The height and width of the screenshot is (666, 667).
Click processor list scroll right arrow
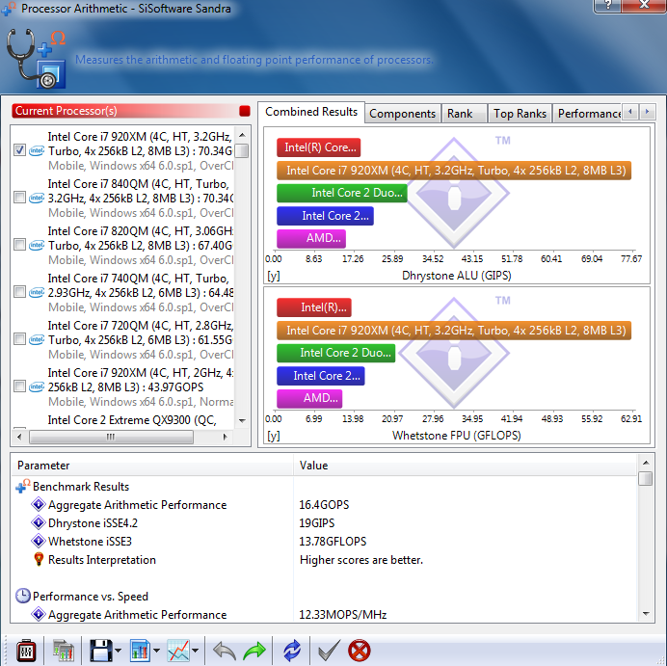click(x=225, y=437)
